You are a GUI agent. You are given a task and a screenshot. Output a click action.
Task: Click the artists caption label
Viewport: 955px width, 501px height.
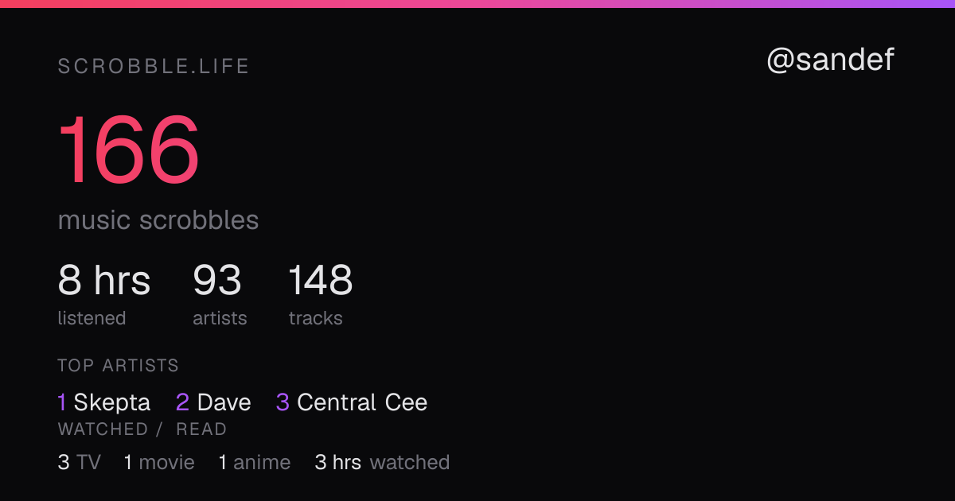coord(220,318)
